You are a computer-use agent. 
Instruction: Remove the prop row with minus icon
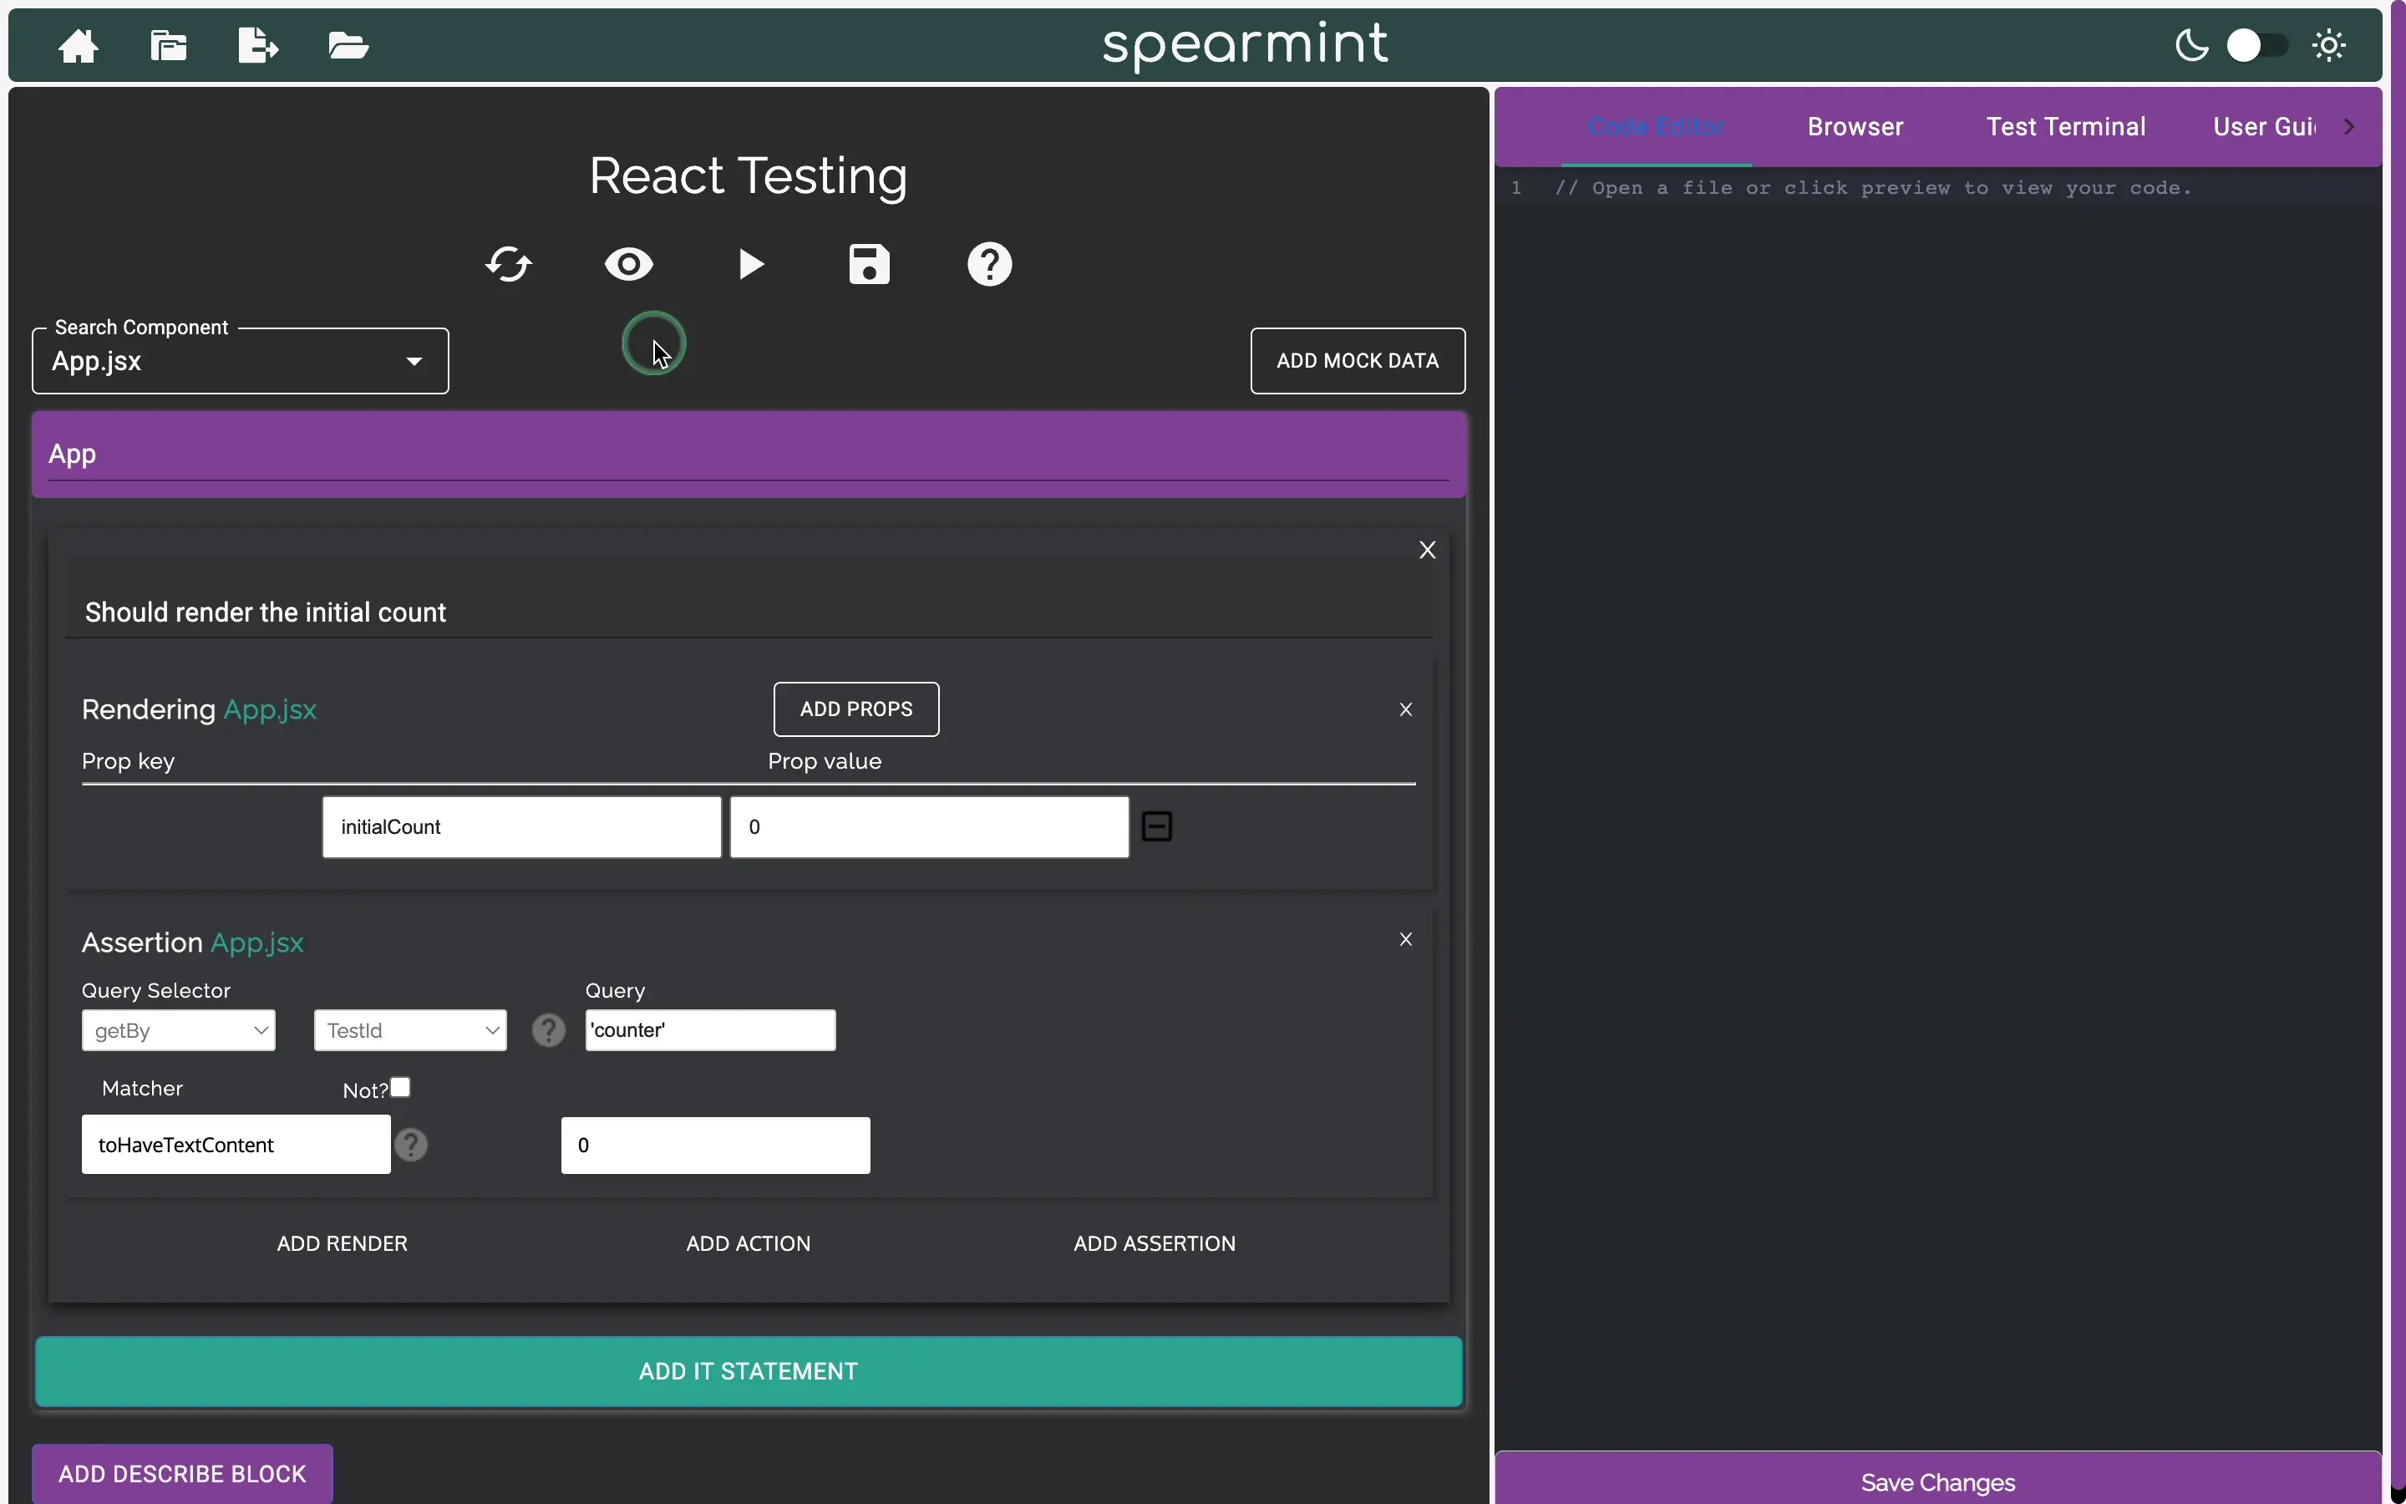point(1157,826)
